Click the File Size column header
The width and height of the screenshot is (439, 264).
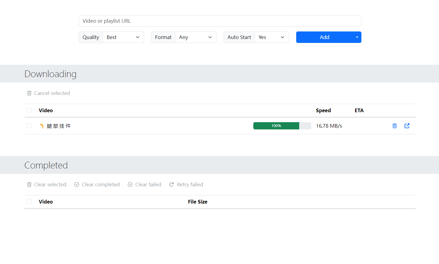point(197,202)
